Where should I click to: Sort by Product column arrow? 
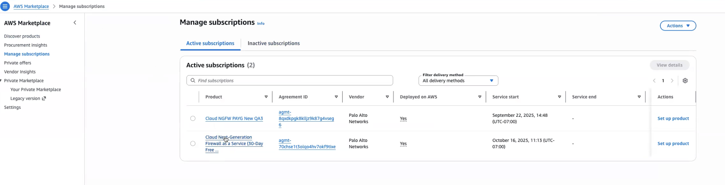[266, 97]
